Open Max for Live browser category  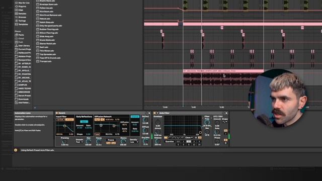22,3
